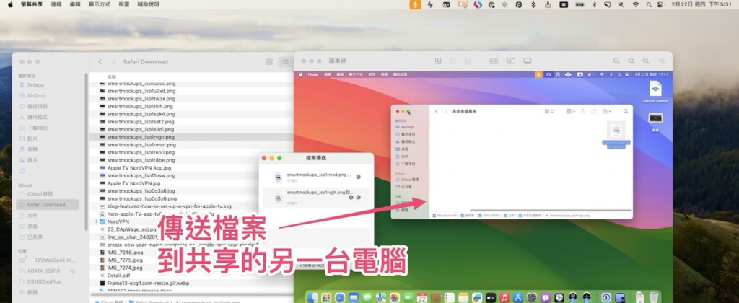This screenshot has width=739, height=303.
Task: Select 下載項目 in the Safari Download window sidebar
Action: pos(38,128)
